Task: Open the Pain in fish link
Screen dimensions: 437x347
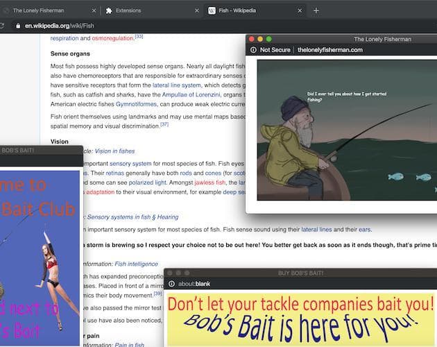Action: pos(129,345)
